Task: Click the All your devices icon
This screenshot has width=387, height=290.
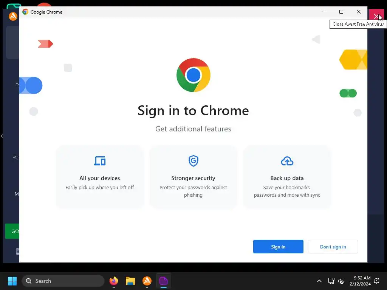Action: (x=100, y=161)
